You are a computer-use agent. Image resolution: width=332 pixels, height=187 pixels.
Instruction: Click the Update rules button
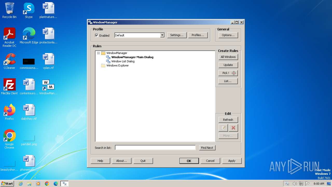coord(228,65)
